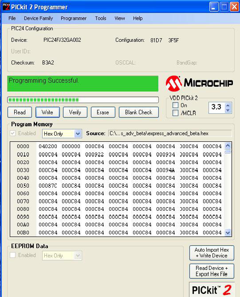
Task: Toggle EEPROM Data Enabled checkbox
Action: point(13,255)
